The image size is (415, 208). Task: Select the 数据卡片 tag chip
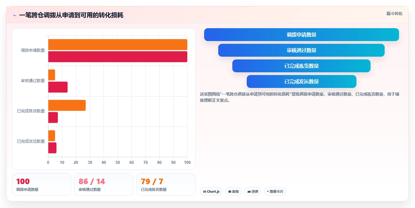point(275,191)
